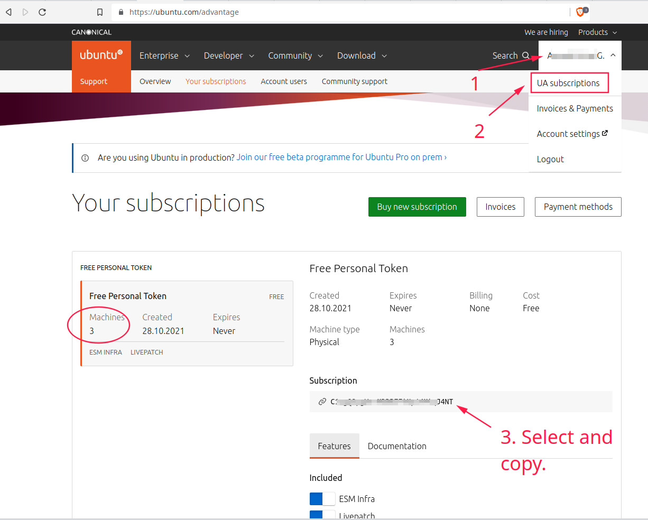
Task: Click the LIVEPATCH tag on the card
Action: click(x=147, y=352)
